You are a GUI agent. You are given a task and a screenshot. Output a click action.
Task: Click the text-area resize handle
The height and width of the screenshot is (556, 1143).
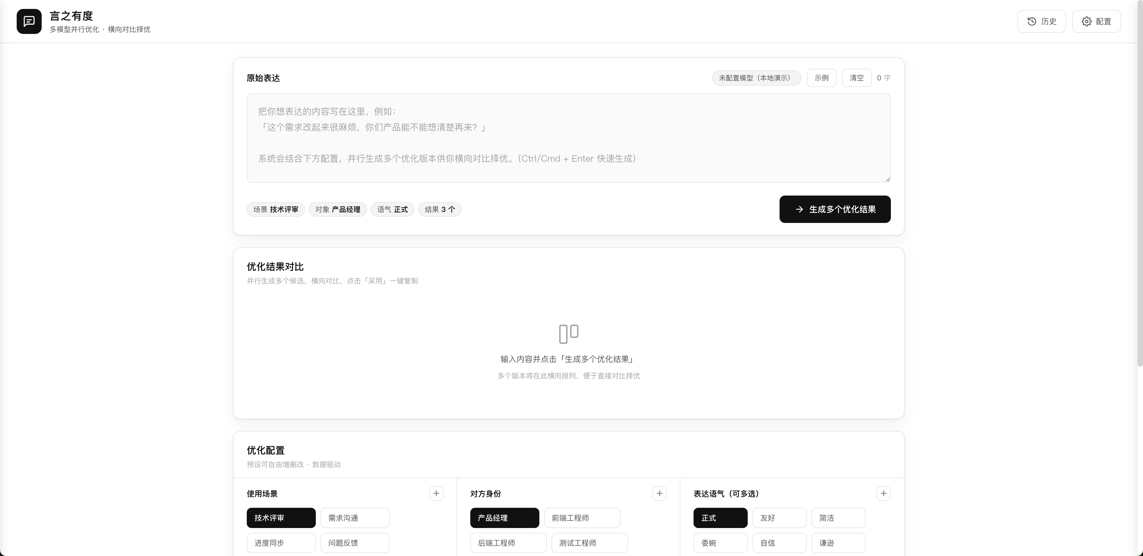[887, 179]
